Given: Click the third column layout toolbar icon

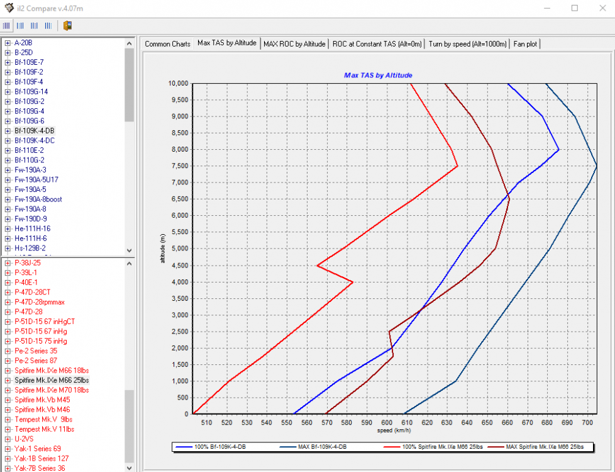Looking at the screenshot, I should coord(33,26).
